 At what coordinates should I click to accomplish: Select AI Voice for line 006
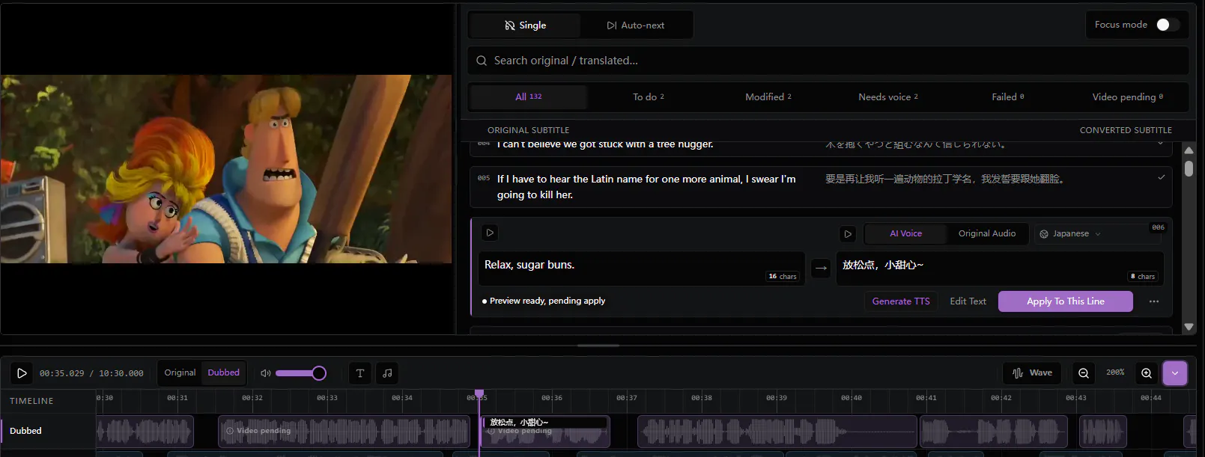[906, 234]
